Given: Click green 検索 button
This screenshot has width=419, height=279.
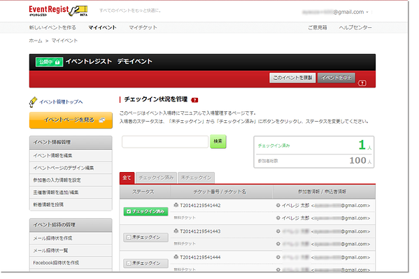Looking at the screenshot, I should coord(218,141).
